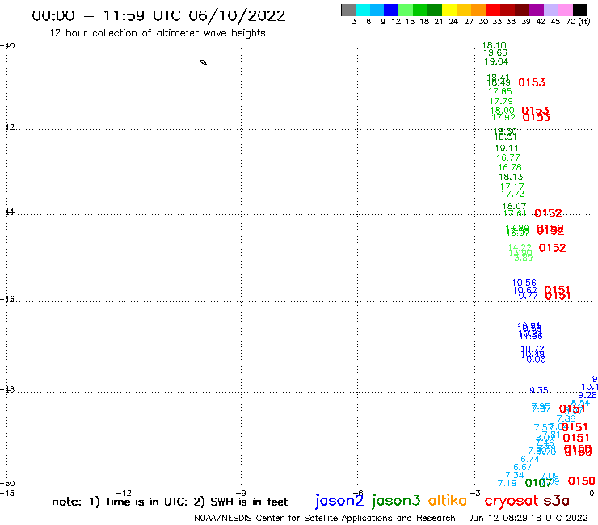The height and width of the screenshot is (525, 598).
Task: Select the dark green 18.13 reading
Action: (x=511, y=177)
